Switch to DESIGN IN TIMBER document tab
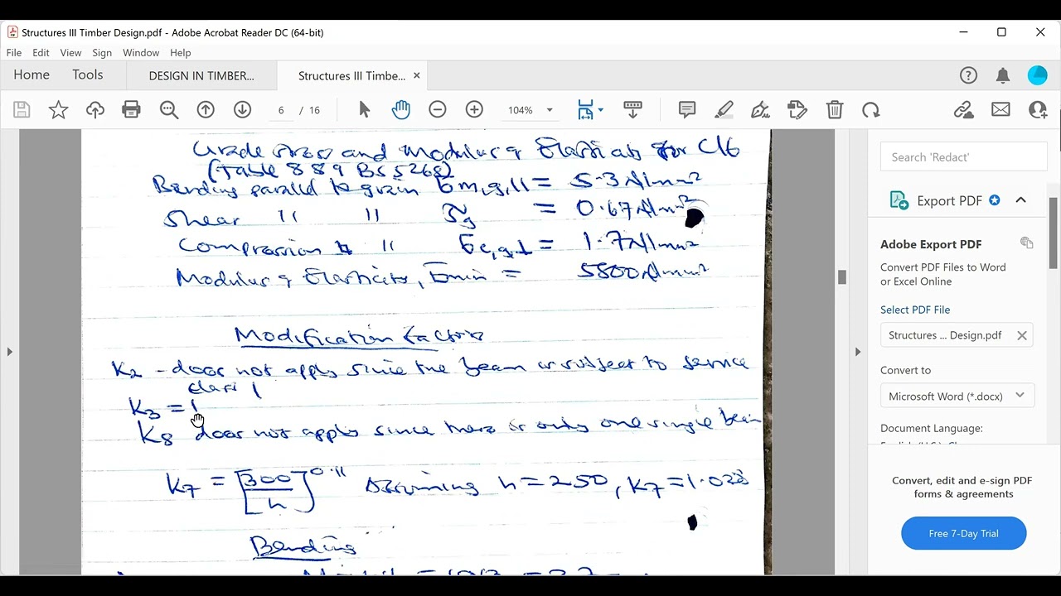 click(201, 75)
